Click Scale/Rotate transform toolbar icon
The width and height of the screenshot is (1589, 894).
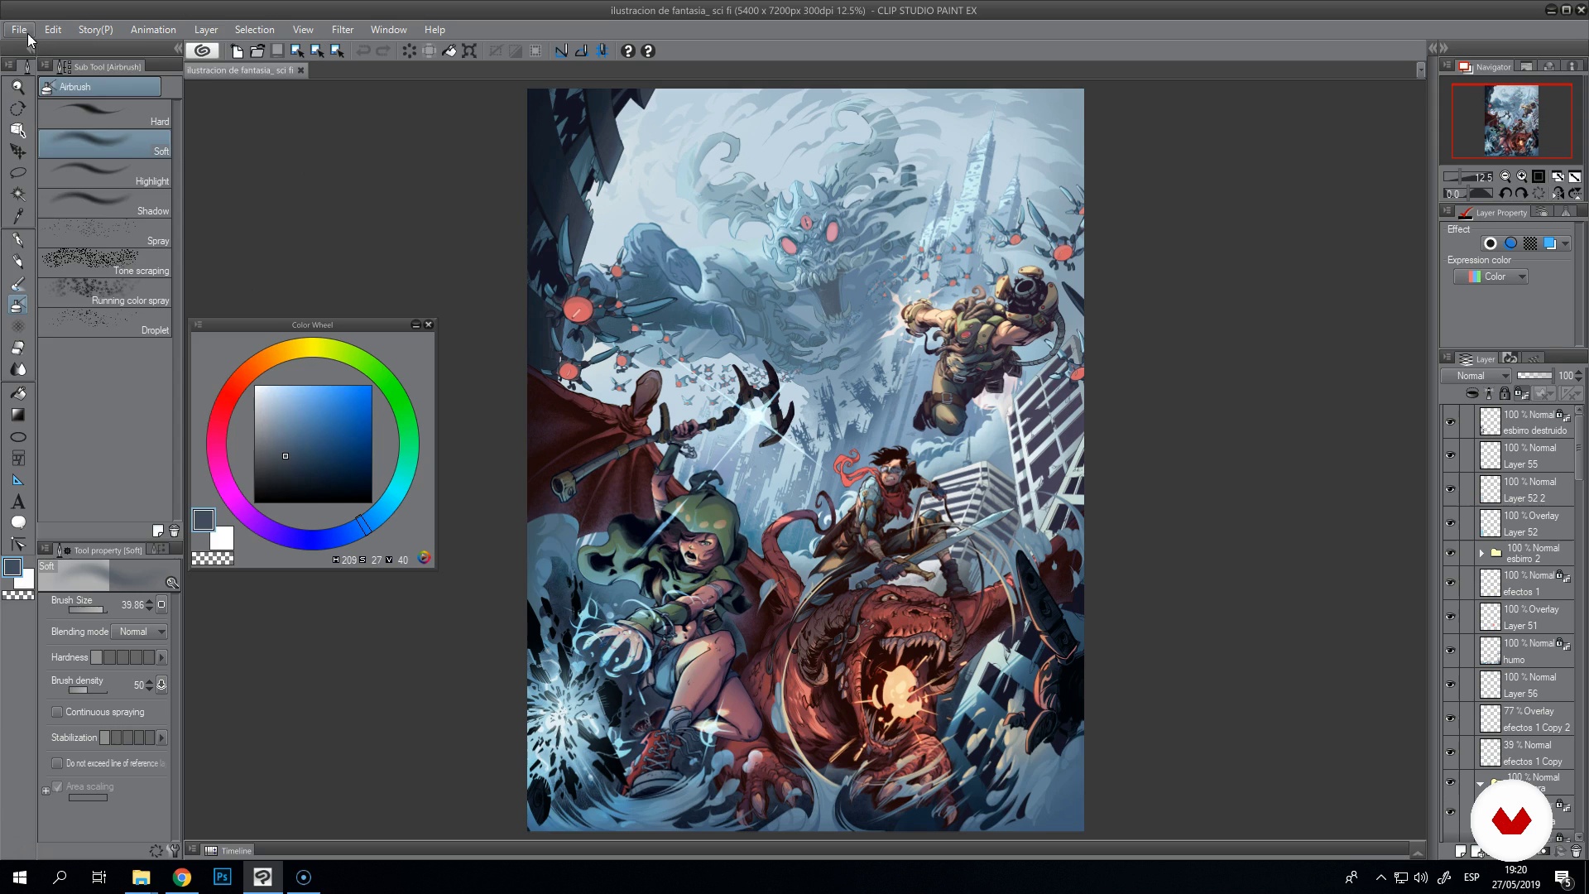point(469,50)
